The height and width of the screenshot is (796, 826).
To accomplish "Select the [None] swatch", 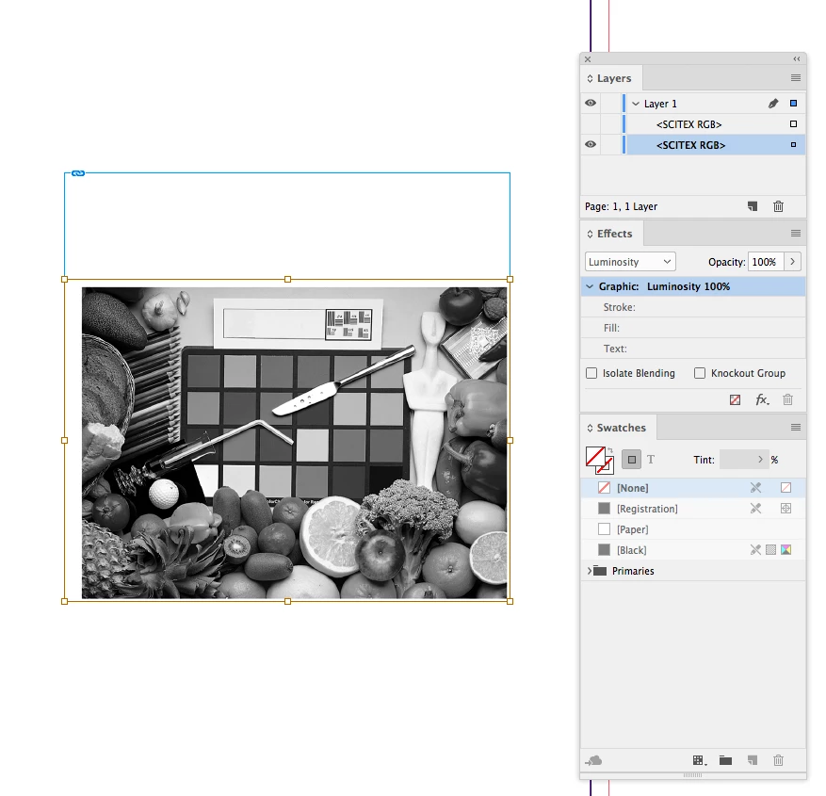I will [692, 488].
